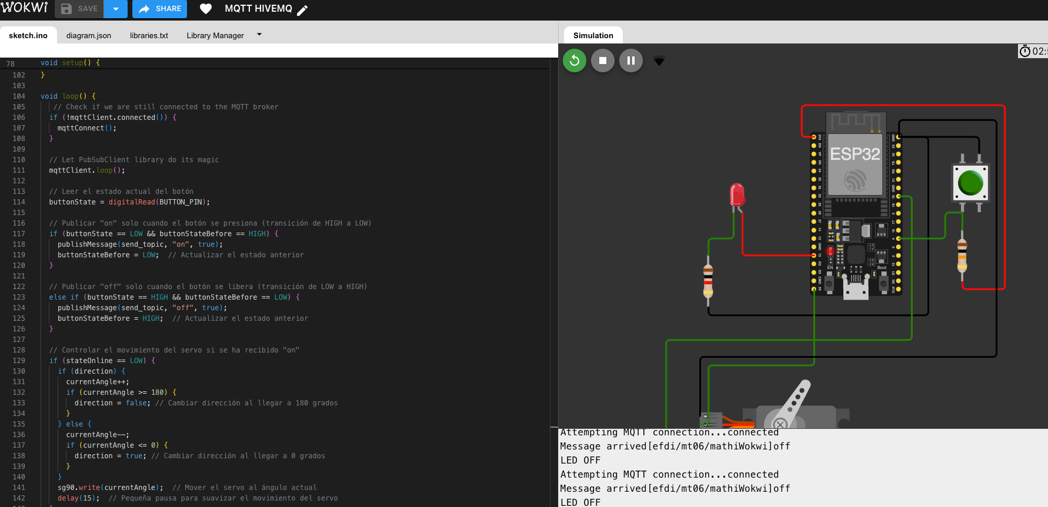Image resolution: width=1048 pixels, height=507 pixels.
Task: Click the red LED component
Action: (737, 194)
